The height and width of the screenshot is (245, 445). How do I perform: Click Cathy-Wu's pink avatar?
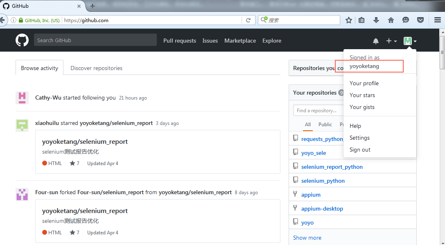tap(22, 98)
